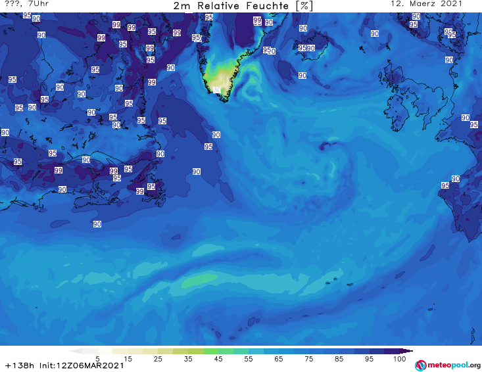Click the '85' value on the color scale
This screenshot has height=372, width=482.
coord(339,359)
